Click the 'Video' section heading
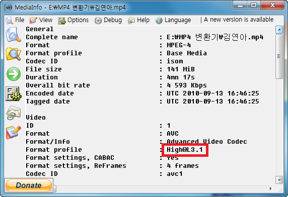 pyautogui.click(x=36, y=117)
